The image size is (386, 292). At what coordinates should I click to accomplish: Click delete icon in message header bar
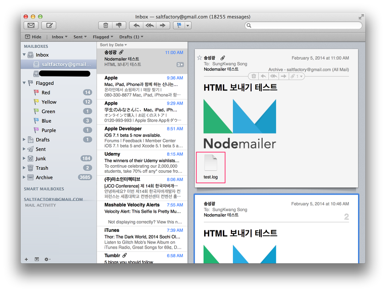pyautogui.click(x=254, y=76)
